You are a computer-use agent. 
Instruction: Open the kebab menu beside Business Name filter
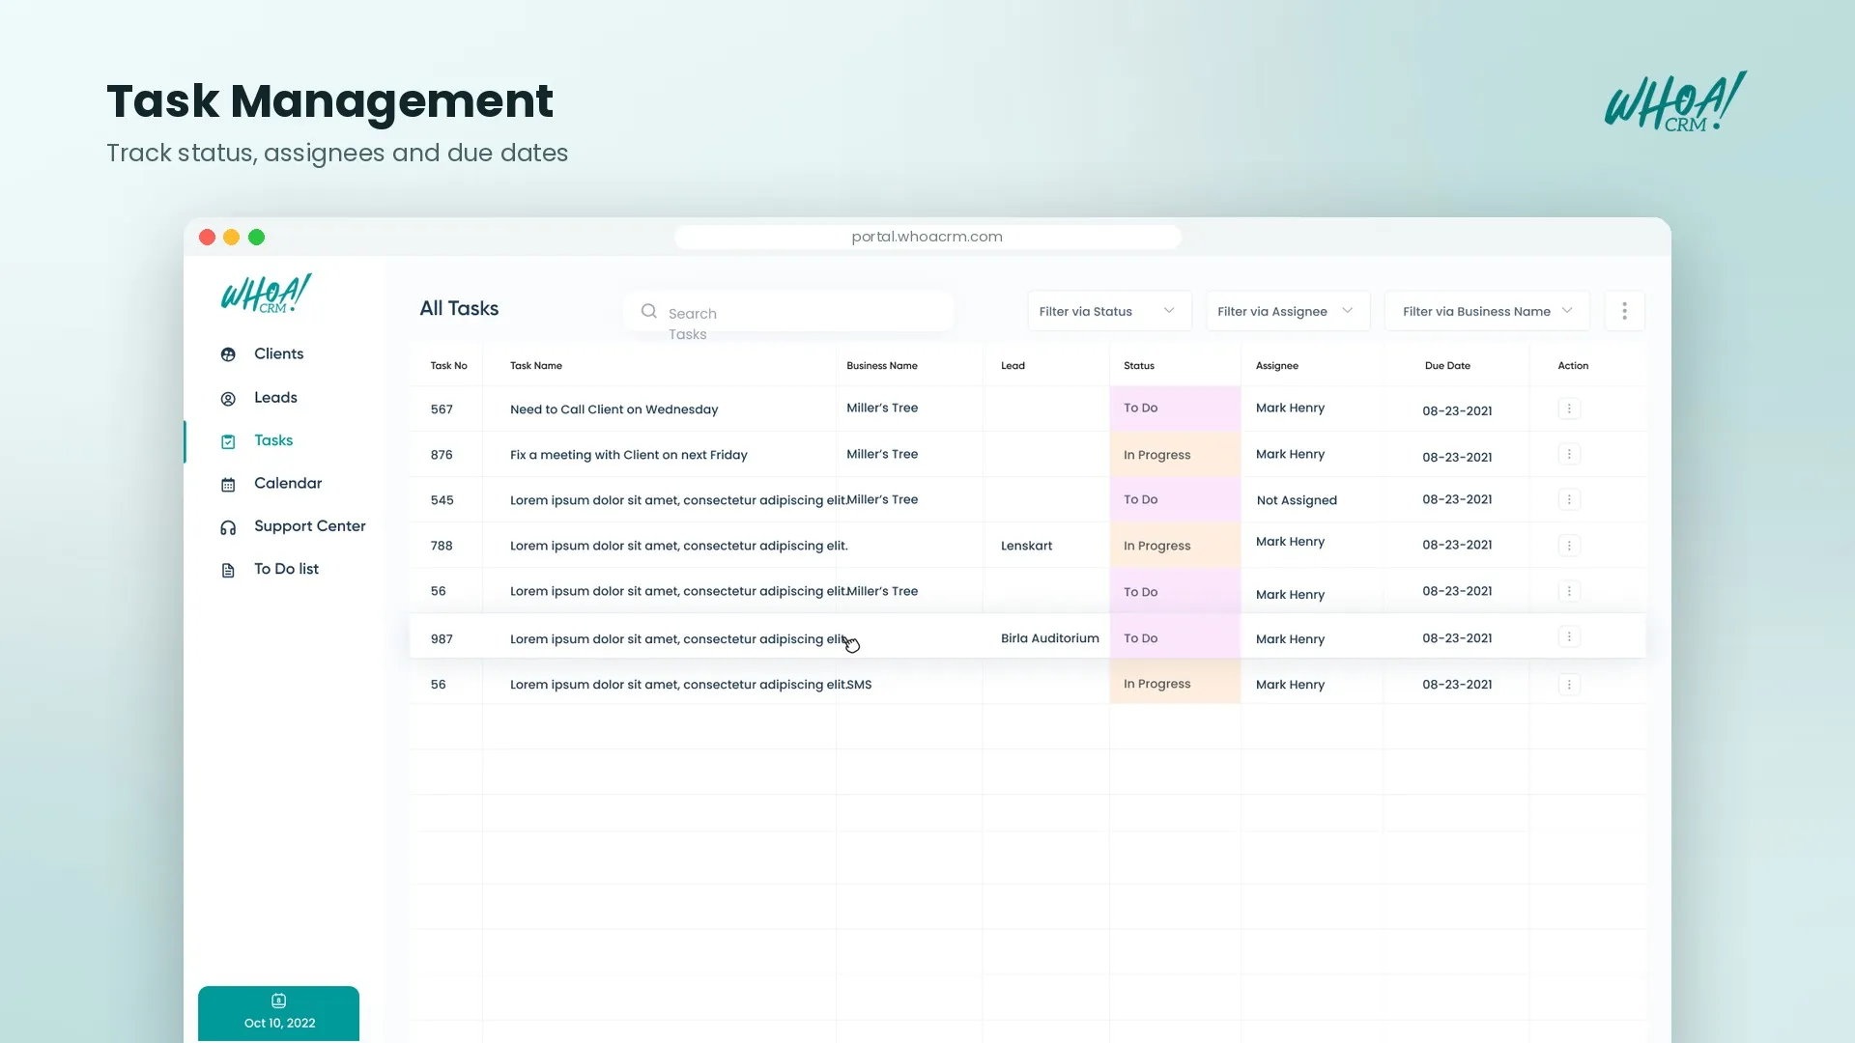coord(1624,311)
